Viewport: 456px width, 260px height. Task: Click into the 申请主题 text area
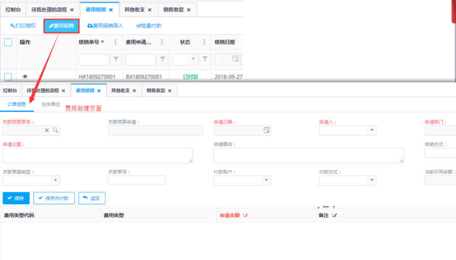(x=97, y=155)
